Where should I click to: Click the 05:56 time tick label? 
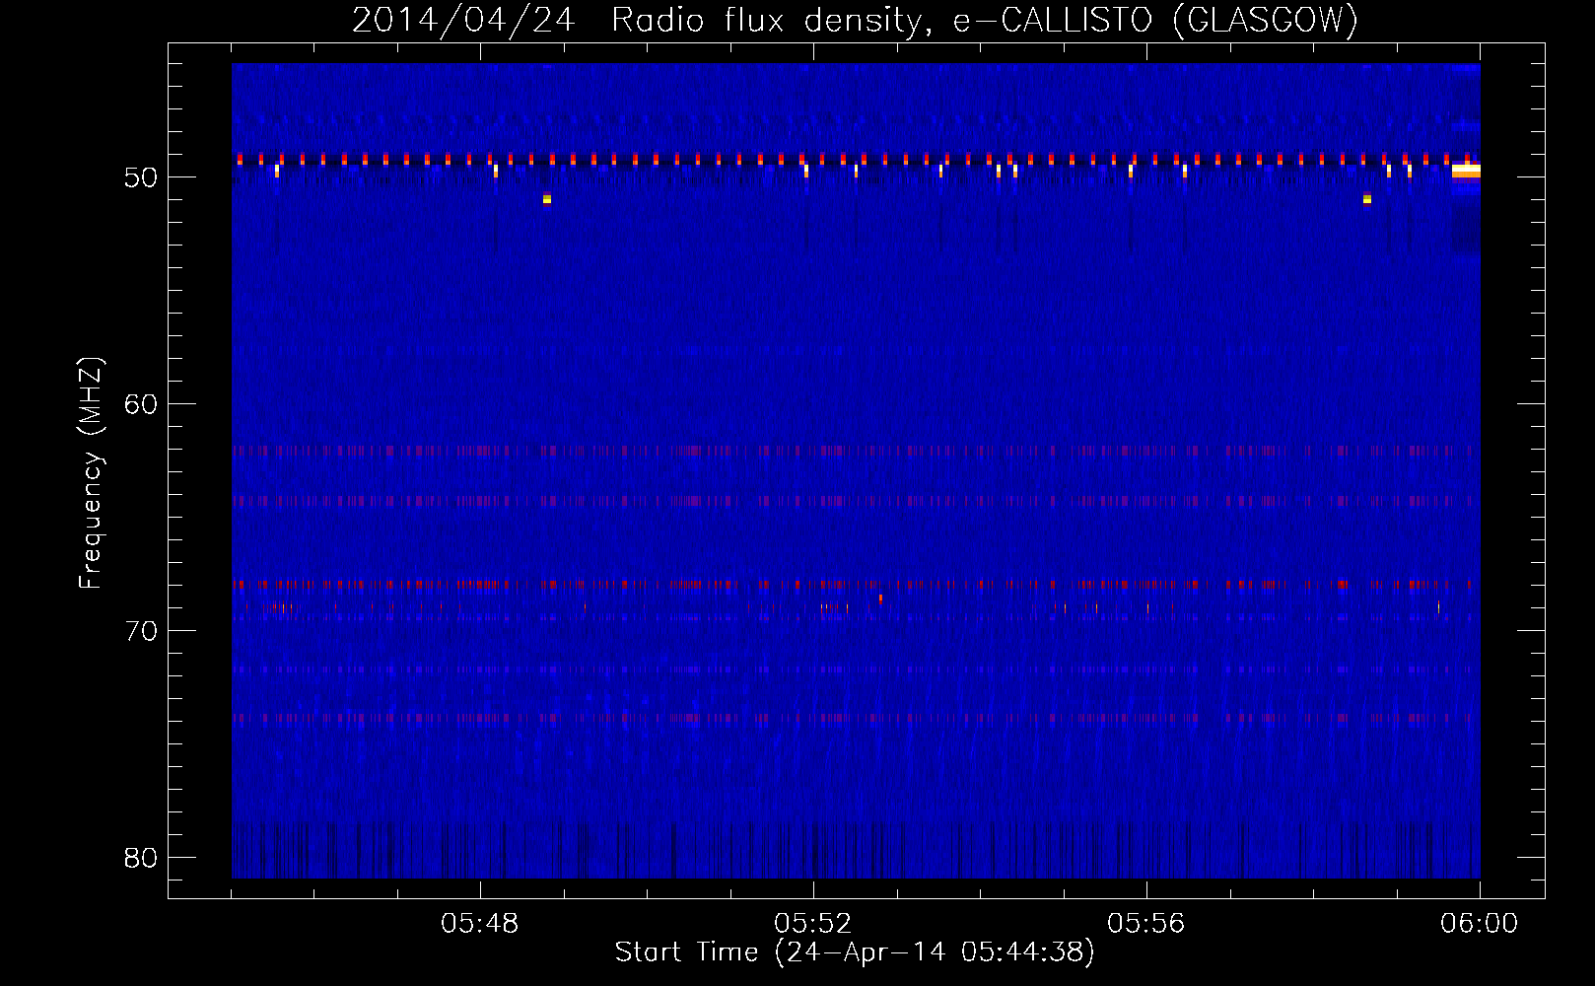(x=1146, y=924)
